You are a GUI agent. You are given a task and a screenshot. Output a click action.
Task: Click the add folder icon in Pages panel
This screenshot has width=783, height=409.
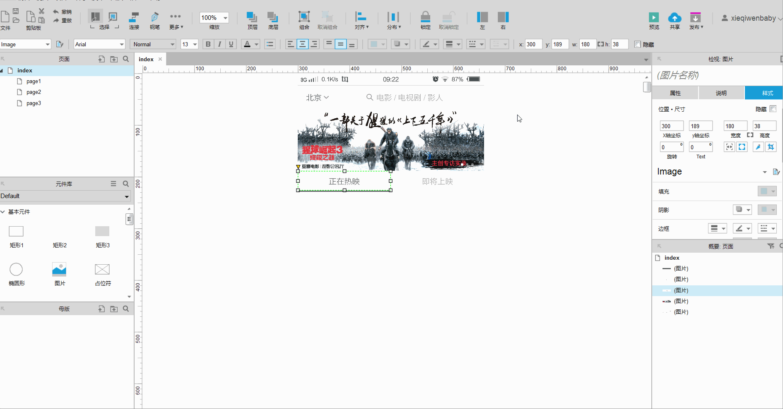click(x=114, y=59)
